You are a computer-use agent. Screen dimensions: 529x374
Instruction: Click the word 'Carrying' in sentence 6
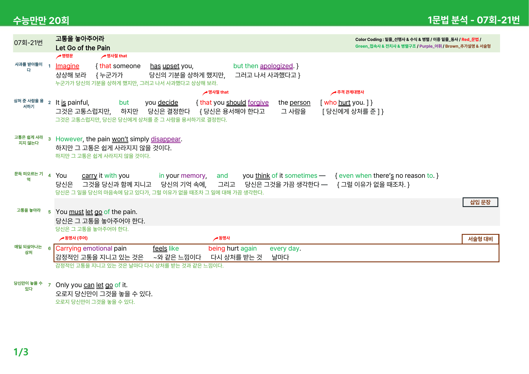click(68, 249)
